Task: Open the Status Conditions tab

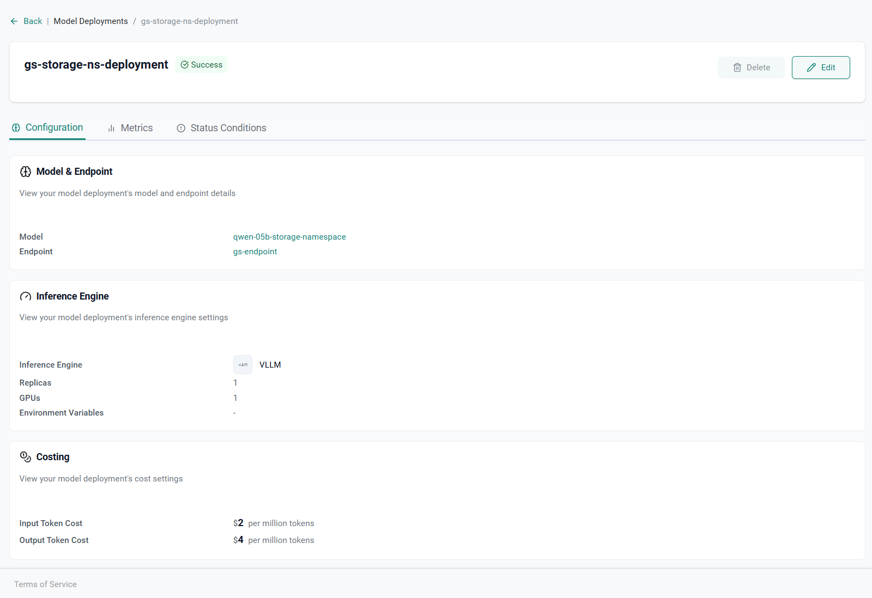Action: pyautogui.click(x=228, y=128)
